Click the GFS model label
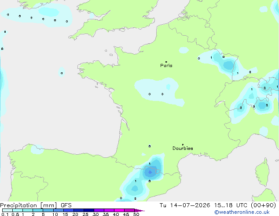 (x=66, y=205)
